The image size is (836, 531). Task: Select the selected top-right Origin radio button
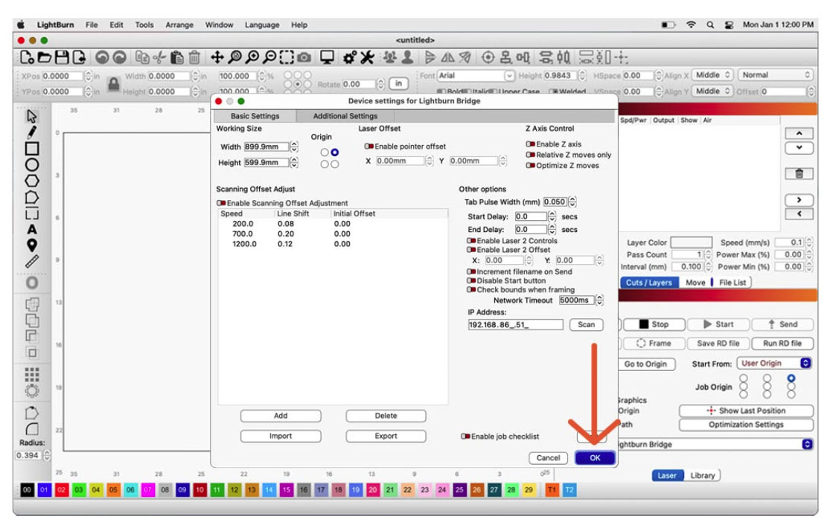(334, 152)
